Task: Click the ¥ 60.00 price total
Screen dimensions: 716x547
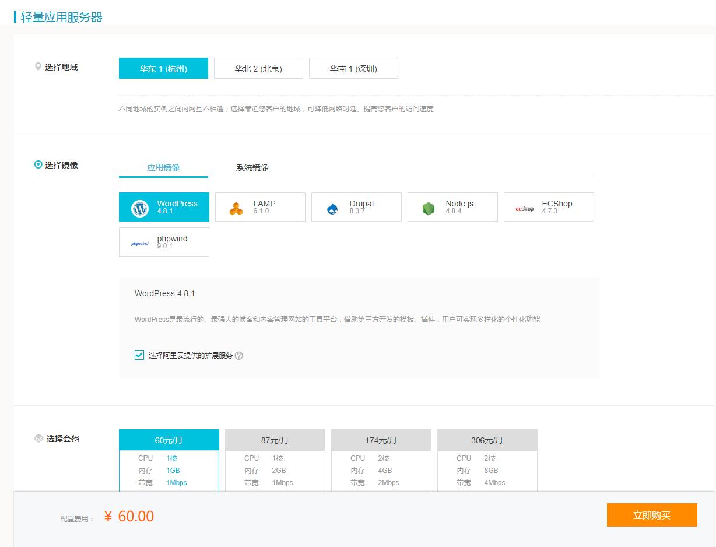Action: click(129, 516)
